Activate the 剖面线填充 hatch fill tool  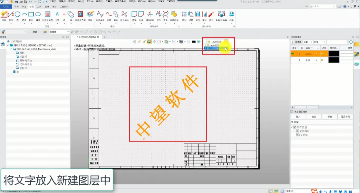point(47,15)
